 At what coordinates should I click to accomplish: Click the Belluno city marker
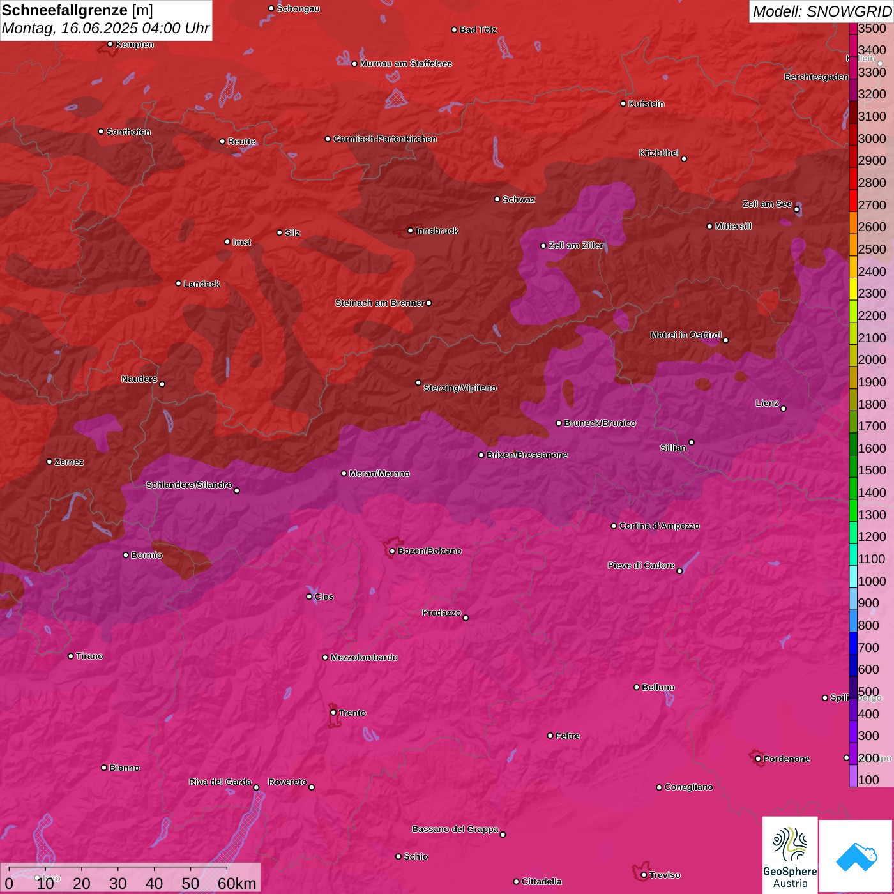click(637, 687)
